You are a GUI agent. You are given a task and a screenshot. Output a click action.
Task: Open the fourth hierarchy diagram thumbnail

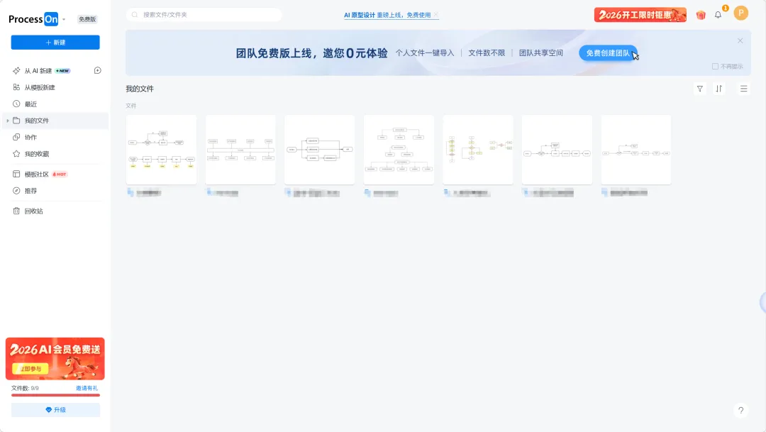click(x=399, y=150)
